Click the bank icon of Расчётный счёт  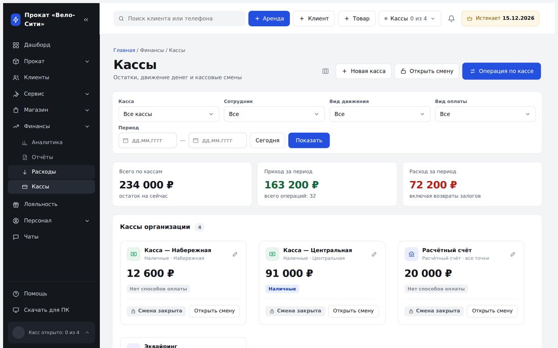point(412,254)
